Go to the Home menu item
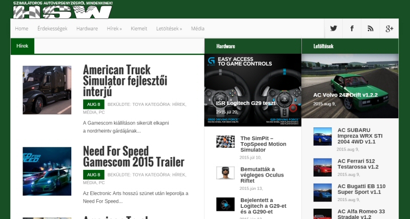Viewport: 410px width, 219px height. [22, 29]
